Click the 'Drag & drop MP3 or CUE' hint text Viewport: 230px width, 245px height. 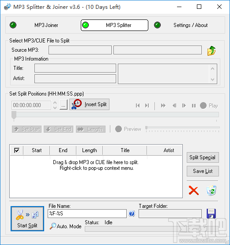tap(96, 162)
